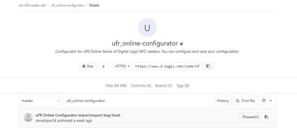This screenshot has width=297, height=131.
Task: Open the HTTPS protocol dropdown
Action: click(122, 66)
